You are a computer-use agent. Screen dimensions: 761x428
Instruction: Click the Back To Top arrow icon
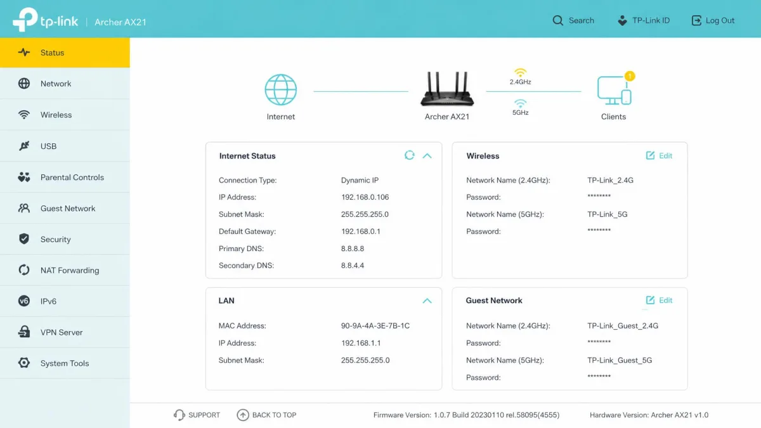click(x=243, y=415)
